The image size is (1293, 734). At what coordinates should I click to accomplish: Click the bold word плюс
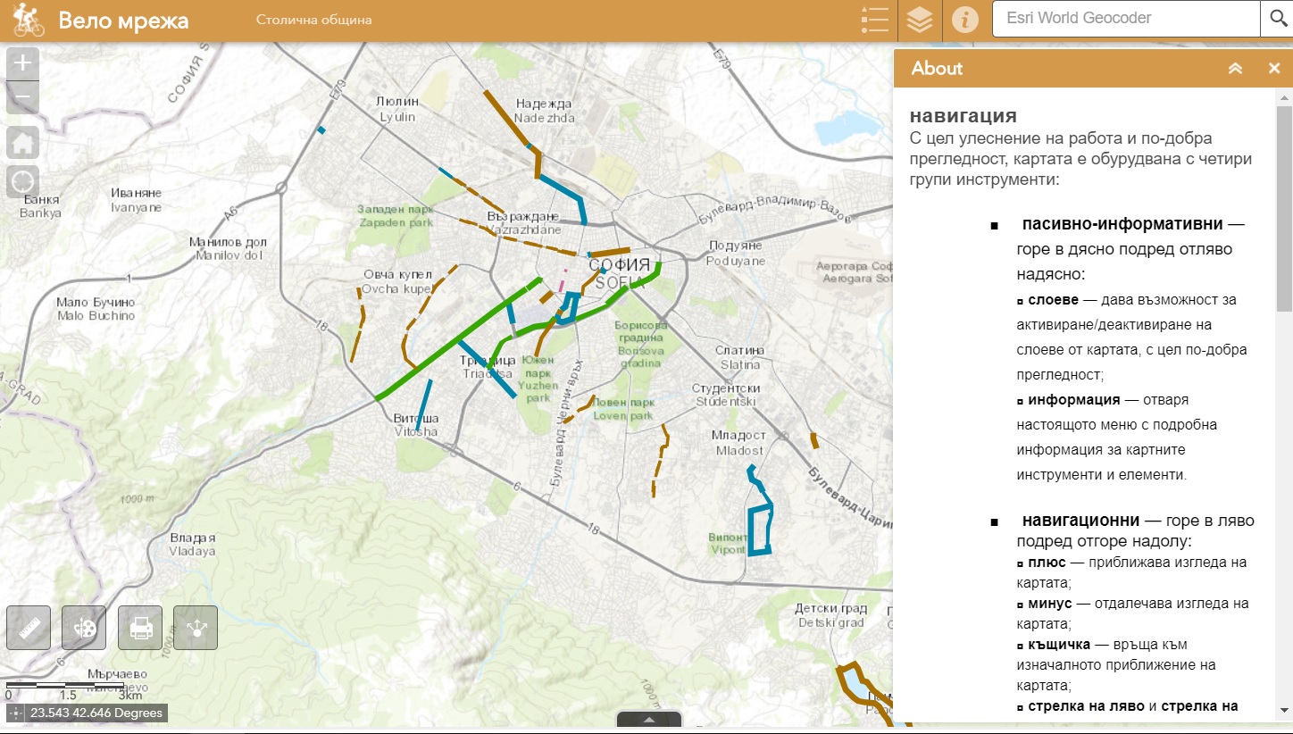1047,563
